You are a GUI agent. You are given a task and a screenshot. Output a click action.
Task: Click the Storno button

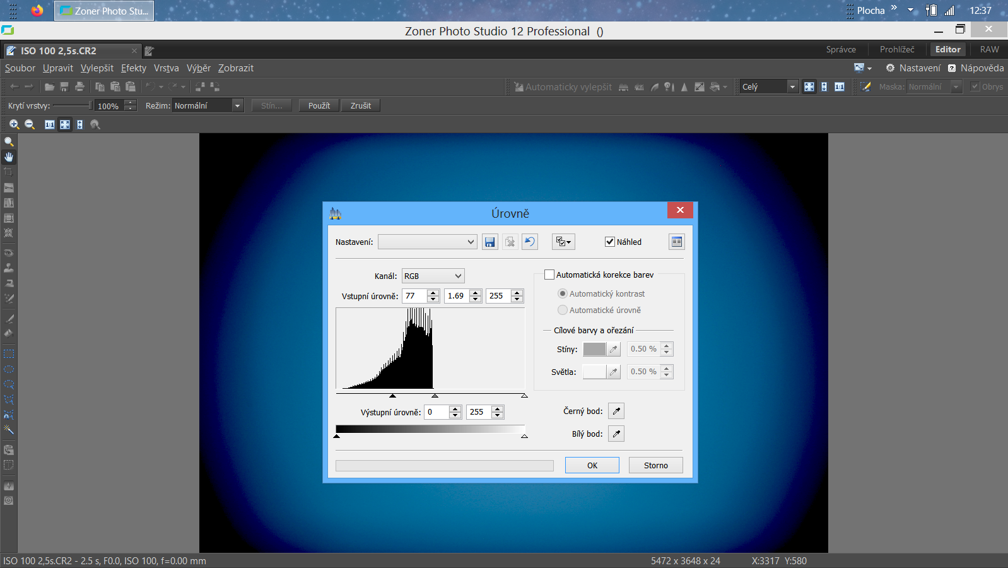(x=655, y=465)
